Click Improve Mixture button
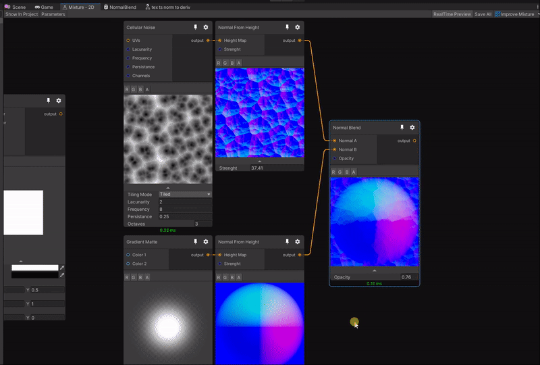Screen dimensions: 540x365 click(515, 14)
